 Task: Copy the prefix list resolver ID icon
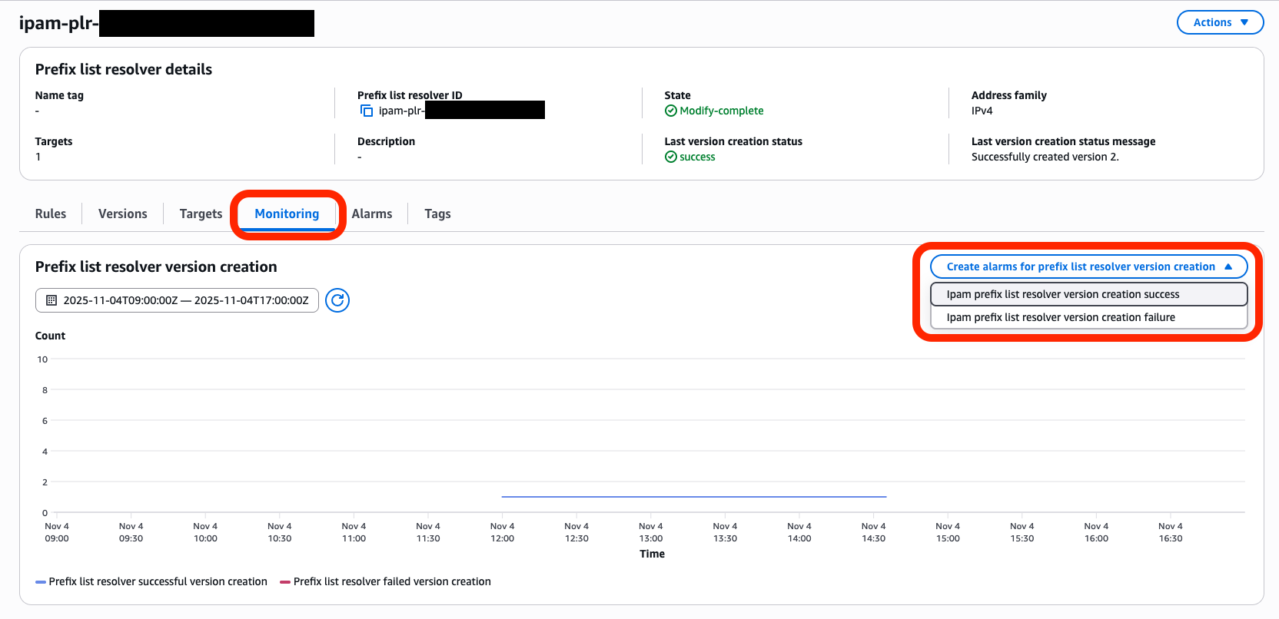click(x=367, y=111)
